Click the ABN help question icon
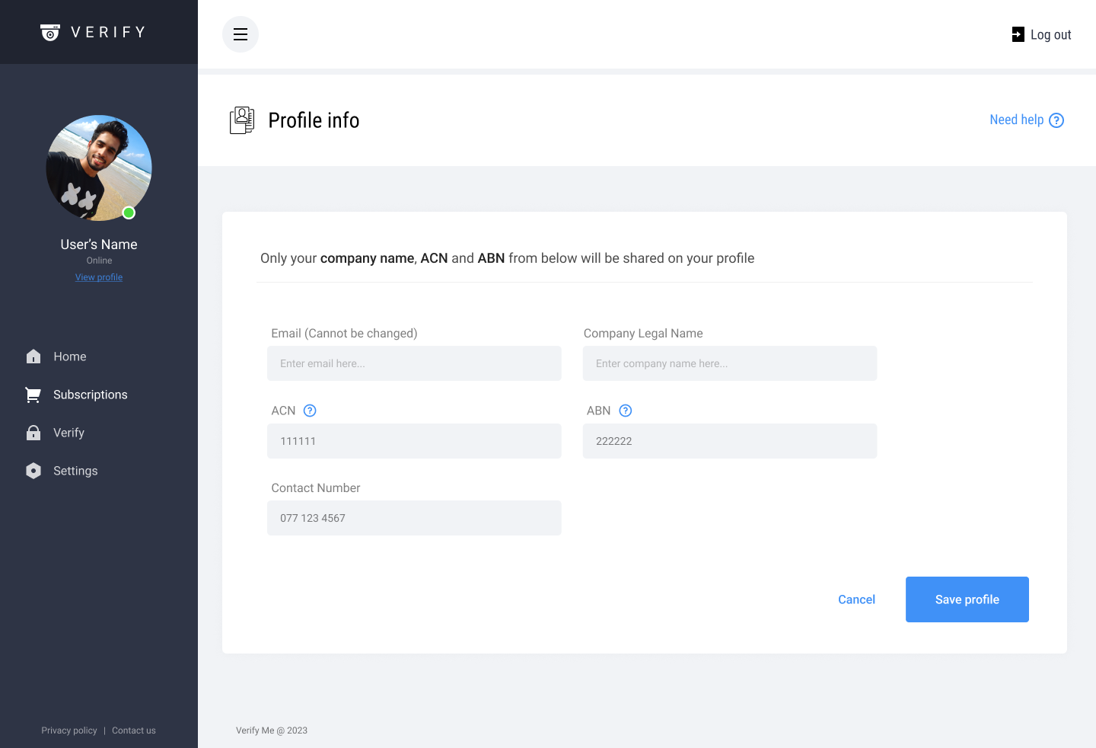 click(626, 411)
